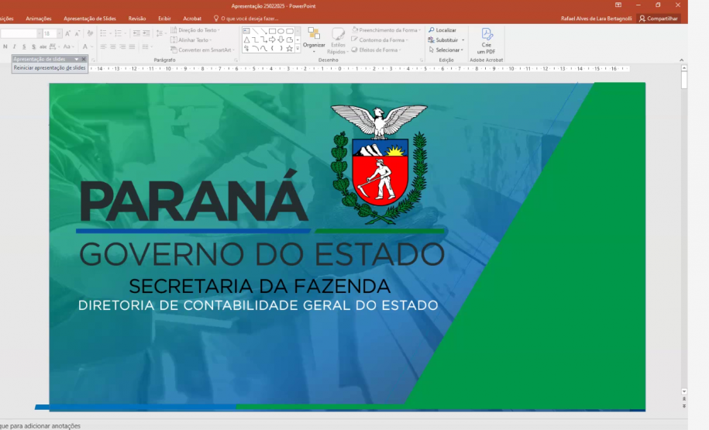Toggle strikethrough (abc)
This screenshot has height=430, width=709.
(43, 46)
